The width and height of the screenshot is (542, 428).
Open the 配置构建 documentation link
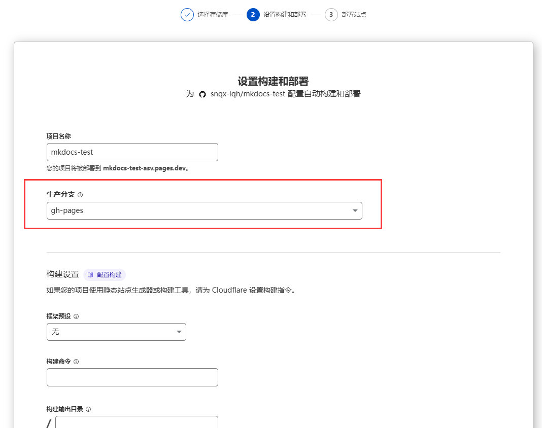105,275
